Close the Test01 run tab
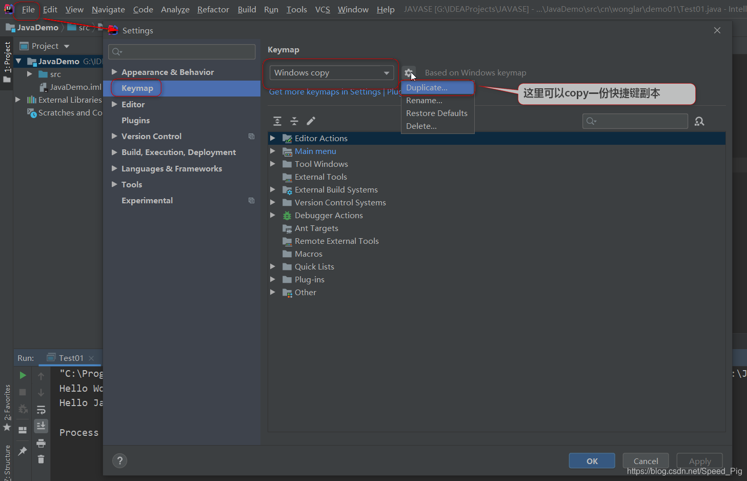747x481 pixels. 91,358
